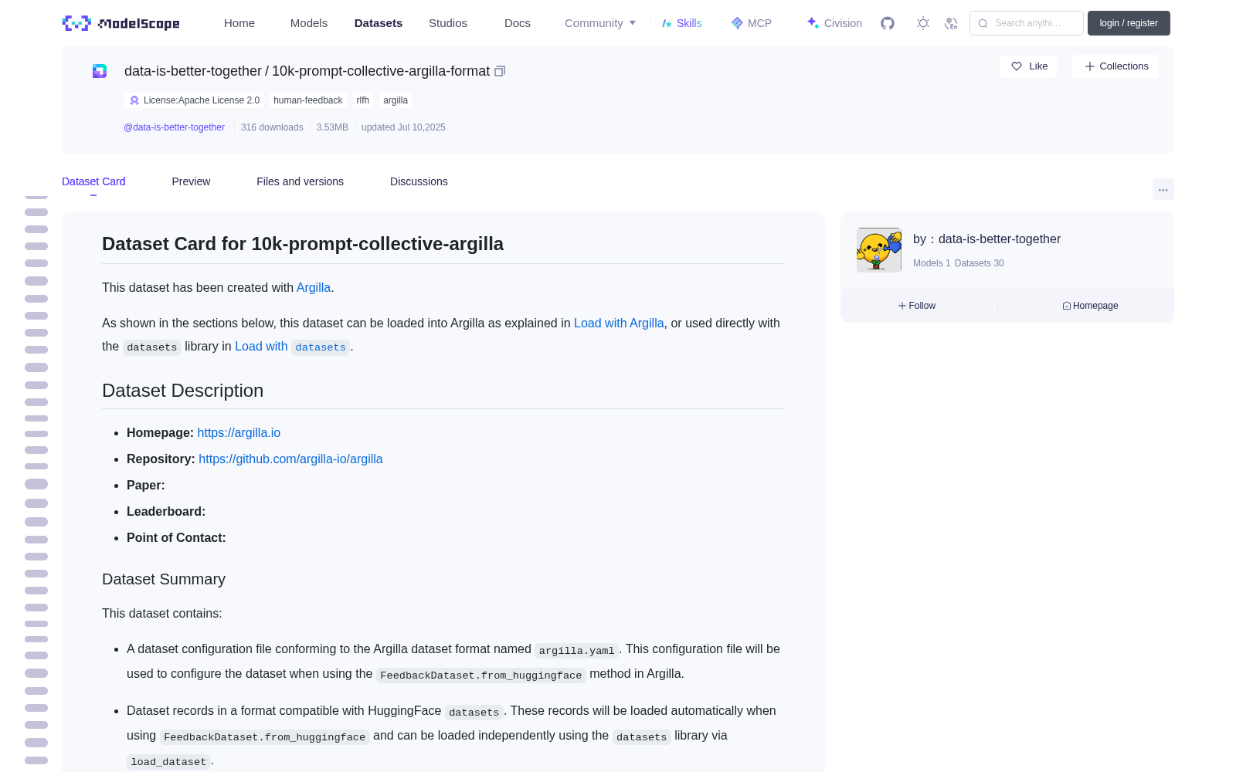The width and height of the screenshot is (1236, 772).
Task: Open the Skills navigation item
Action: (681, 23)
